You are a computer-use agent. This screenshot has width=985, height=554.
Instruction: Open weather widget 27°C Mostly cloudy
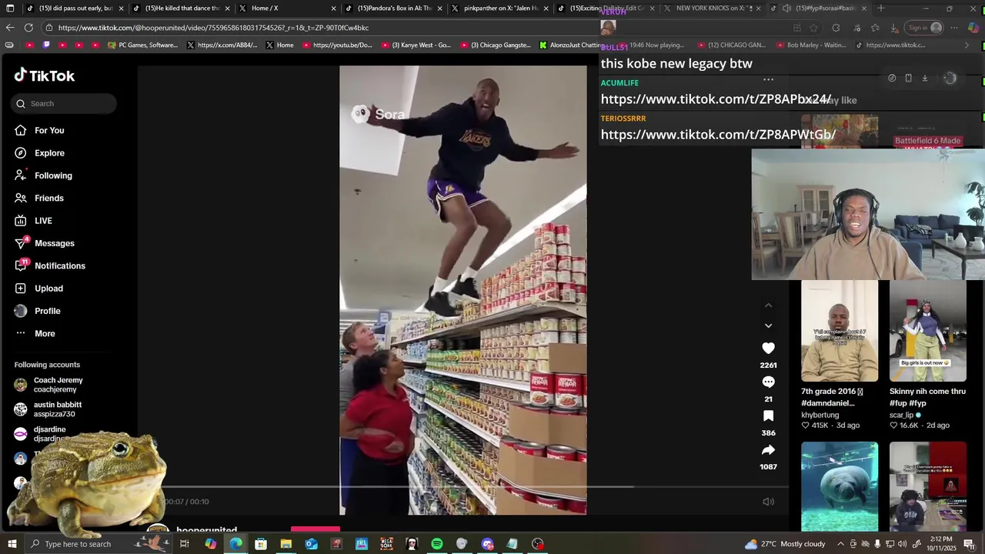(785, 544)
